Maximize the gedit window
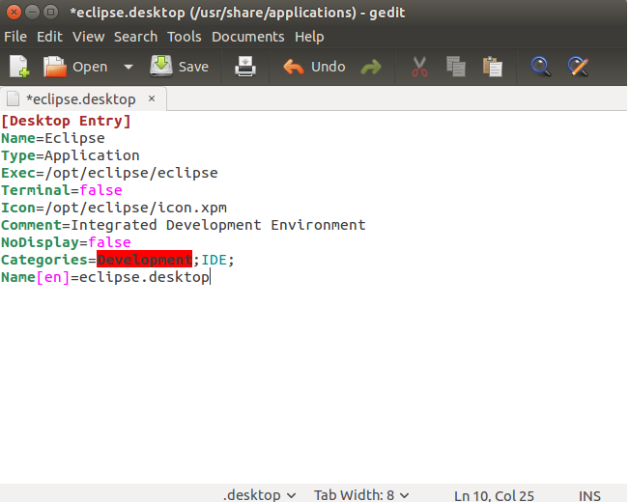The height and width of the screenshot is (502, 629). tap(50, 12)
